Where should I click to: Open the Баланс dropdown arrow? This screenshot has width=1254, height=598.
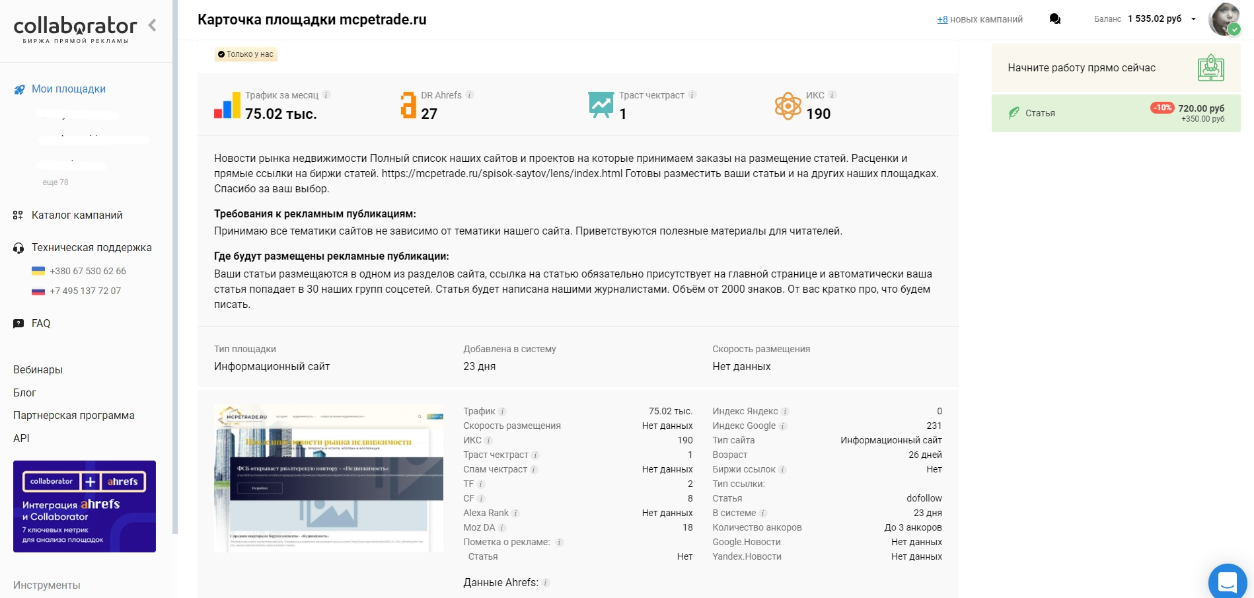1193,19
